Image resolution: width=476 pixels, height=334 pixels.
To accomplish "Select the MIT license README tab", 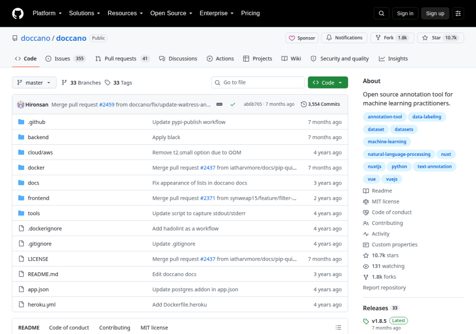I will tap(154, 328).
